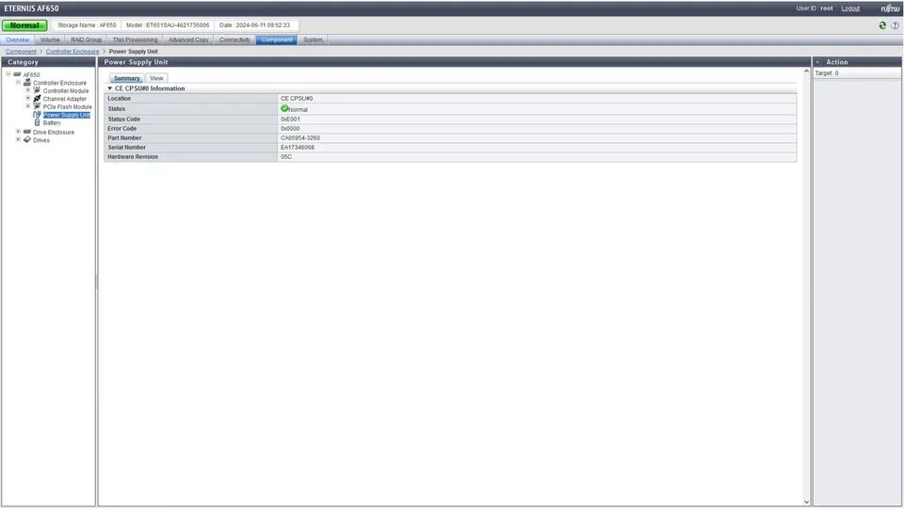
Task: Click the Logout link
Action: point(850,8)
